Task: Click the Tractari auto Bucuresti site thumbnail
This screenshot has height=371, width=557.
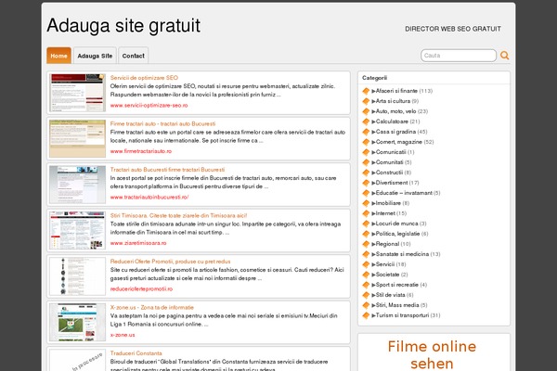Action: (x=77, y=185)
